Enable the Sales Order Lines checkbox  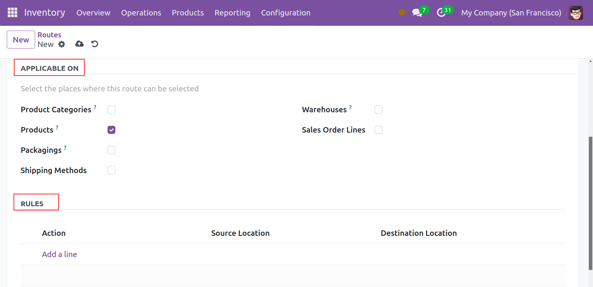378,130
